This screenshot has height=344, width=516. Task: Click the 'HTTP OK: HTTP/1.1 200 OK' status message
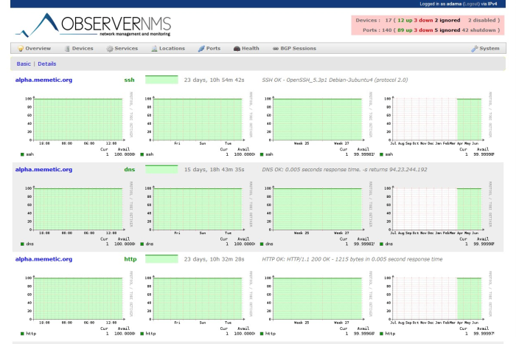(352, 259)
